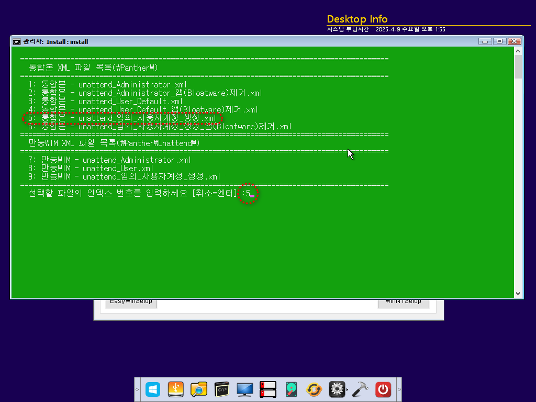Click line 1 unattend_Administrator.xml under 통합본
Image resolution: width=536 pixels, height=402 pixels.
[x=108, y=84]
